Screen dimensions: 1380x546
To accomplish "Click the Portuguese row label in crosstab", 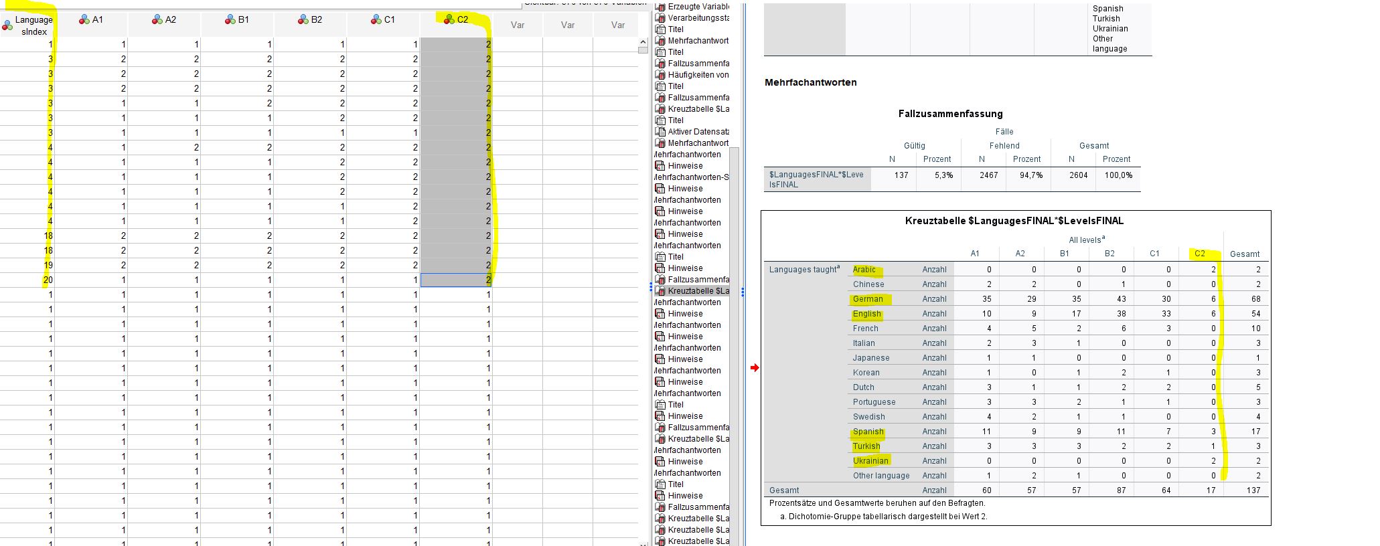I will pos(874,402).
